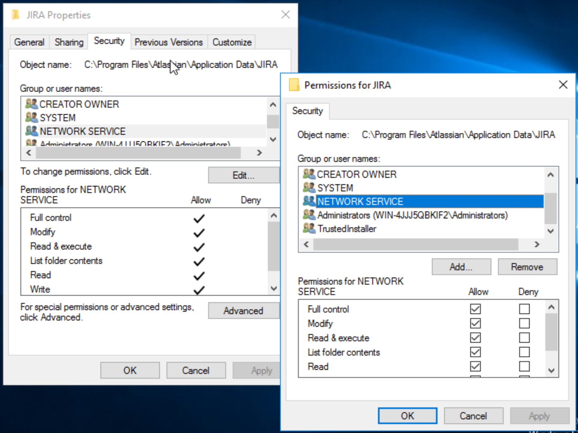Screen dimensions: 578x433
Task: Check Deny Modify checkbox
Action: (x=524, y=323)
